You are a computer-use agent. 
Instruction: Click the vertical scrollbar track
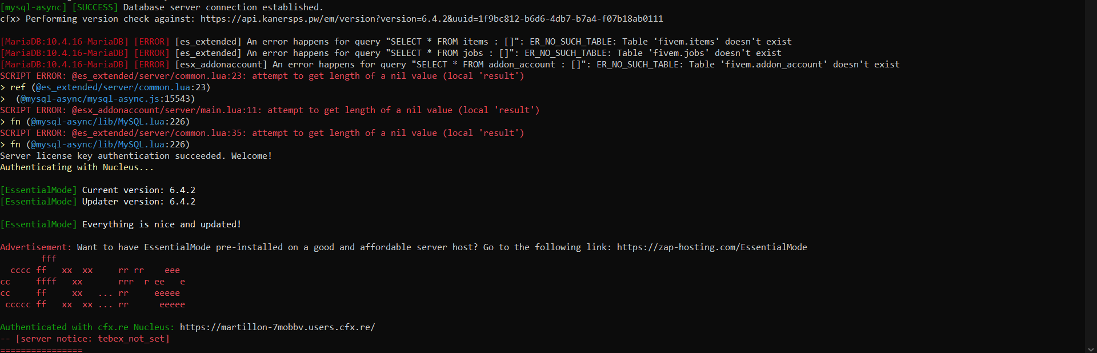[1091, 171]
